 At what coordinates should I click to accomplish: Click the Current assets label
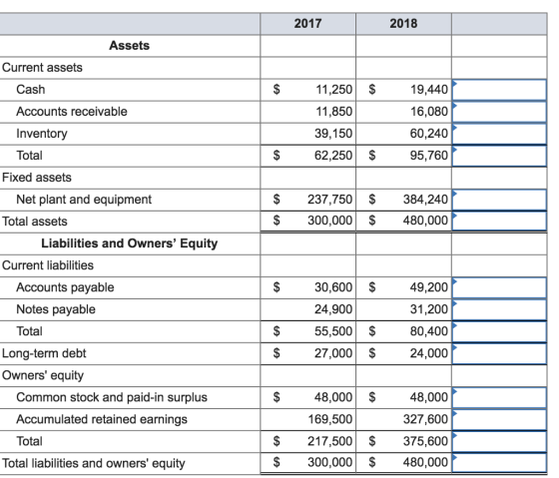click(x=42, y=68)
